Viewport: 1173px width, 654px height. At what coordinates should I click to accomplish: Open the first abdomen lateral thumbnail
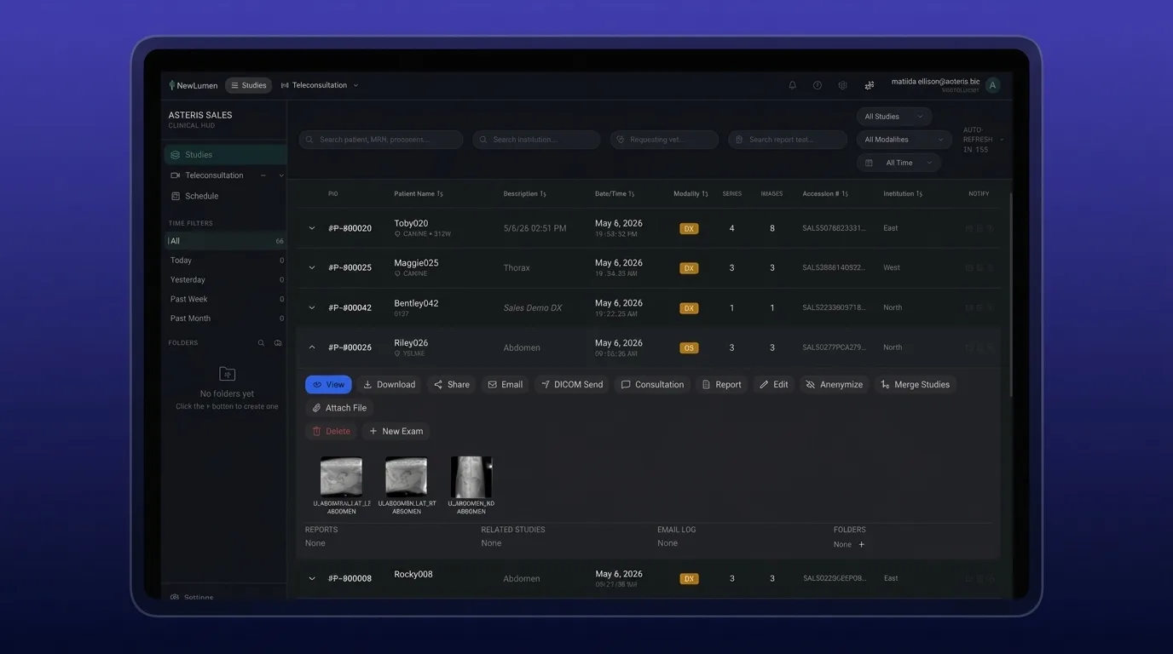pyautogui.click(x=341, y=477)
